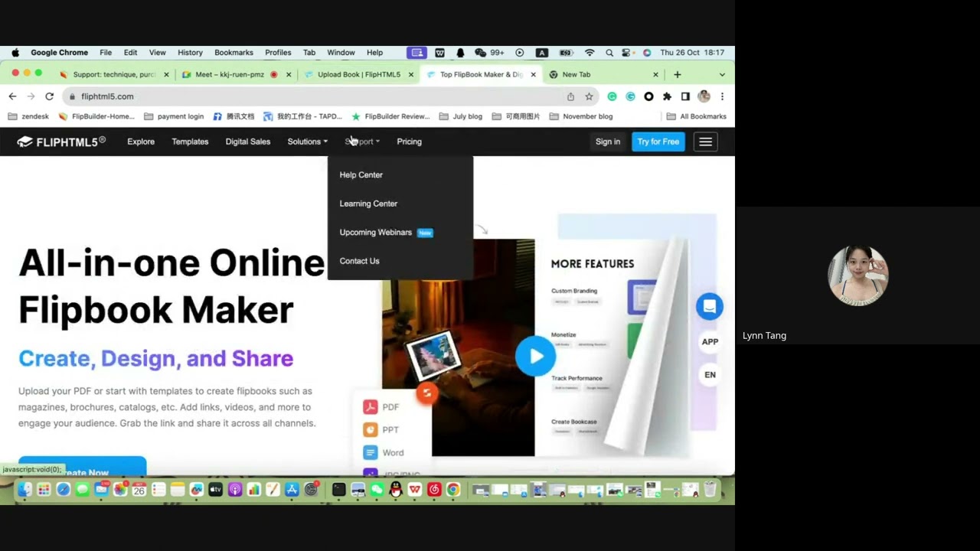Image resolution: width=980 pixels, height=551 pixels.
Task: Play the flipbook demo video
Action: 535,356
